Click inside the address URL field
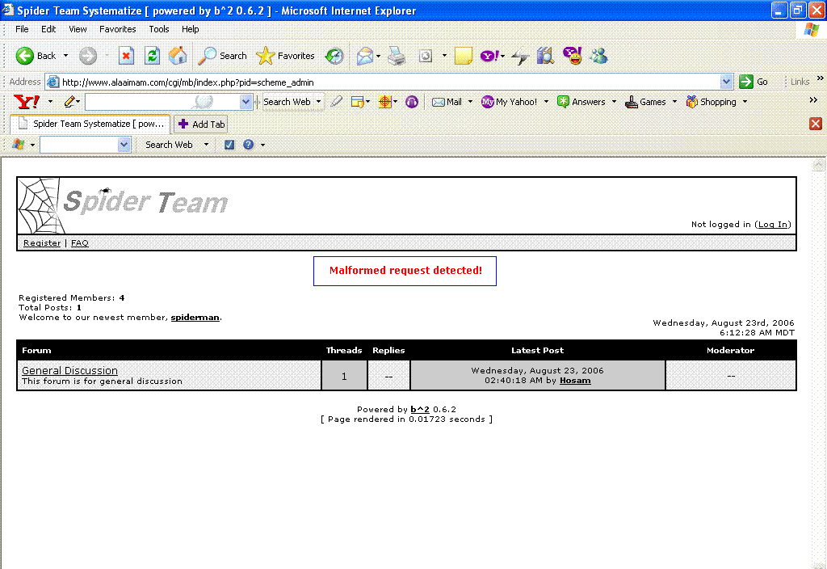 [x=390, y=82]
